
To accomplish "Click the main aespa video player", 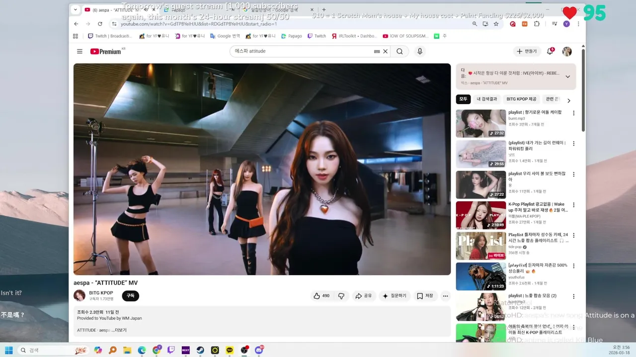I will [x=262, y=169].
